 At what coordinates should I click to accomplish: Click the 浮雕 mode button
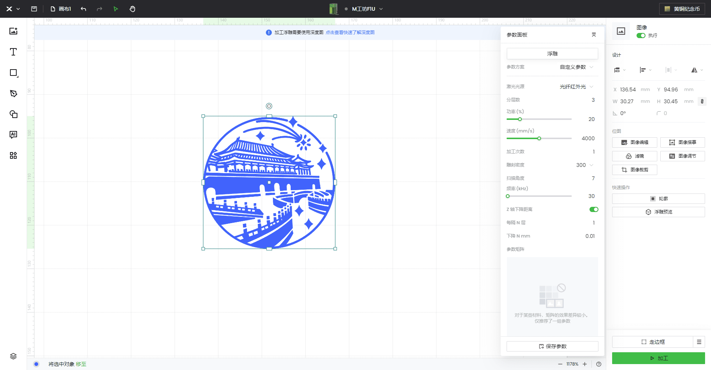[x=552, y=54]
